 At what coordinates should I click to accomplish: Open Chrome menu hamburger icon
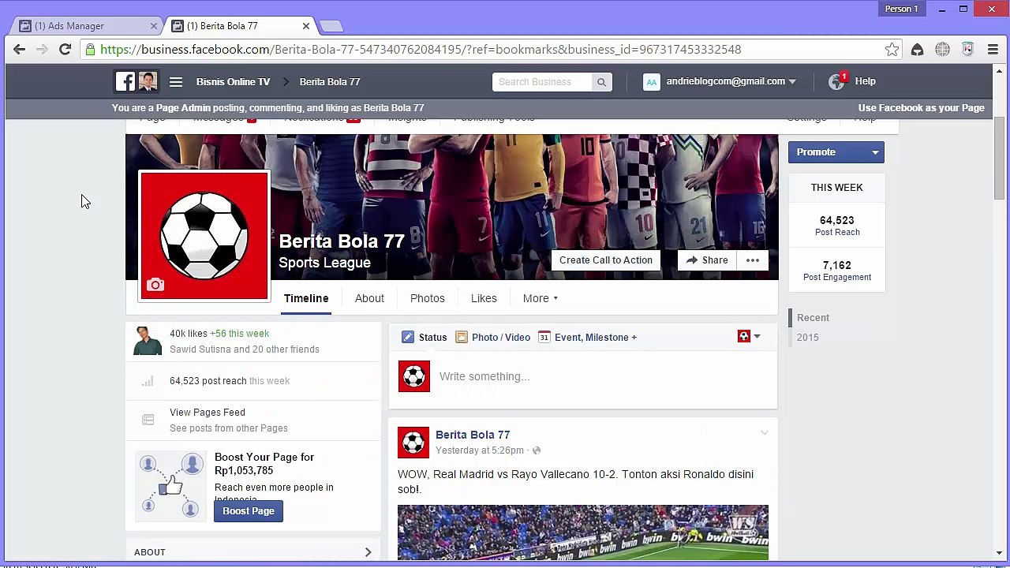(993, 50)
